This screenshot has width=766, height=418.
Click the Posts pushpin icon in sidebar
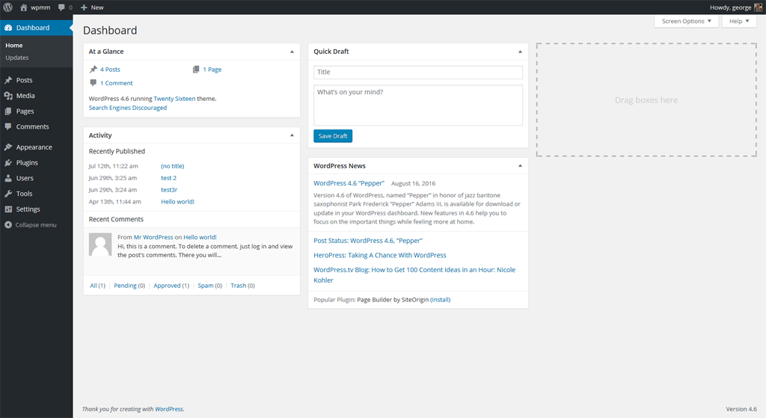point(8,80)
